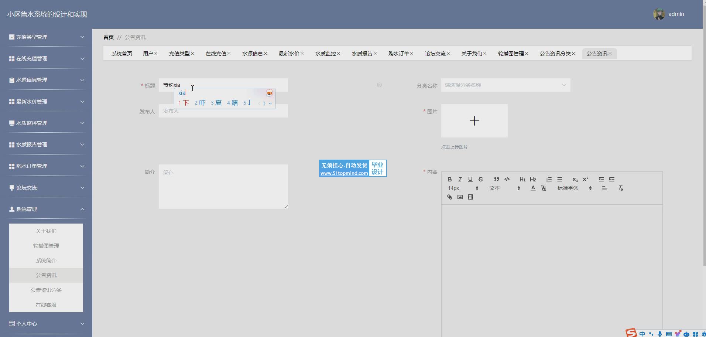Open 公告资讯分类 submenu item
The height and width of the screenshot is (337, 706).
pyautogui.click(x=46, y=290)
